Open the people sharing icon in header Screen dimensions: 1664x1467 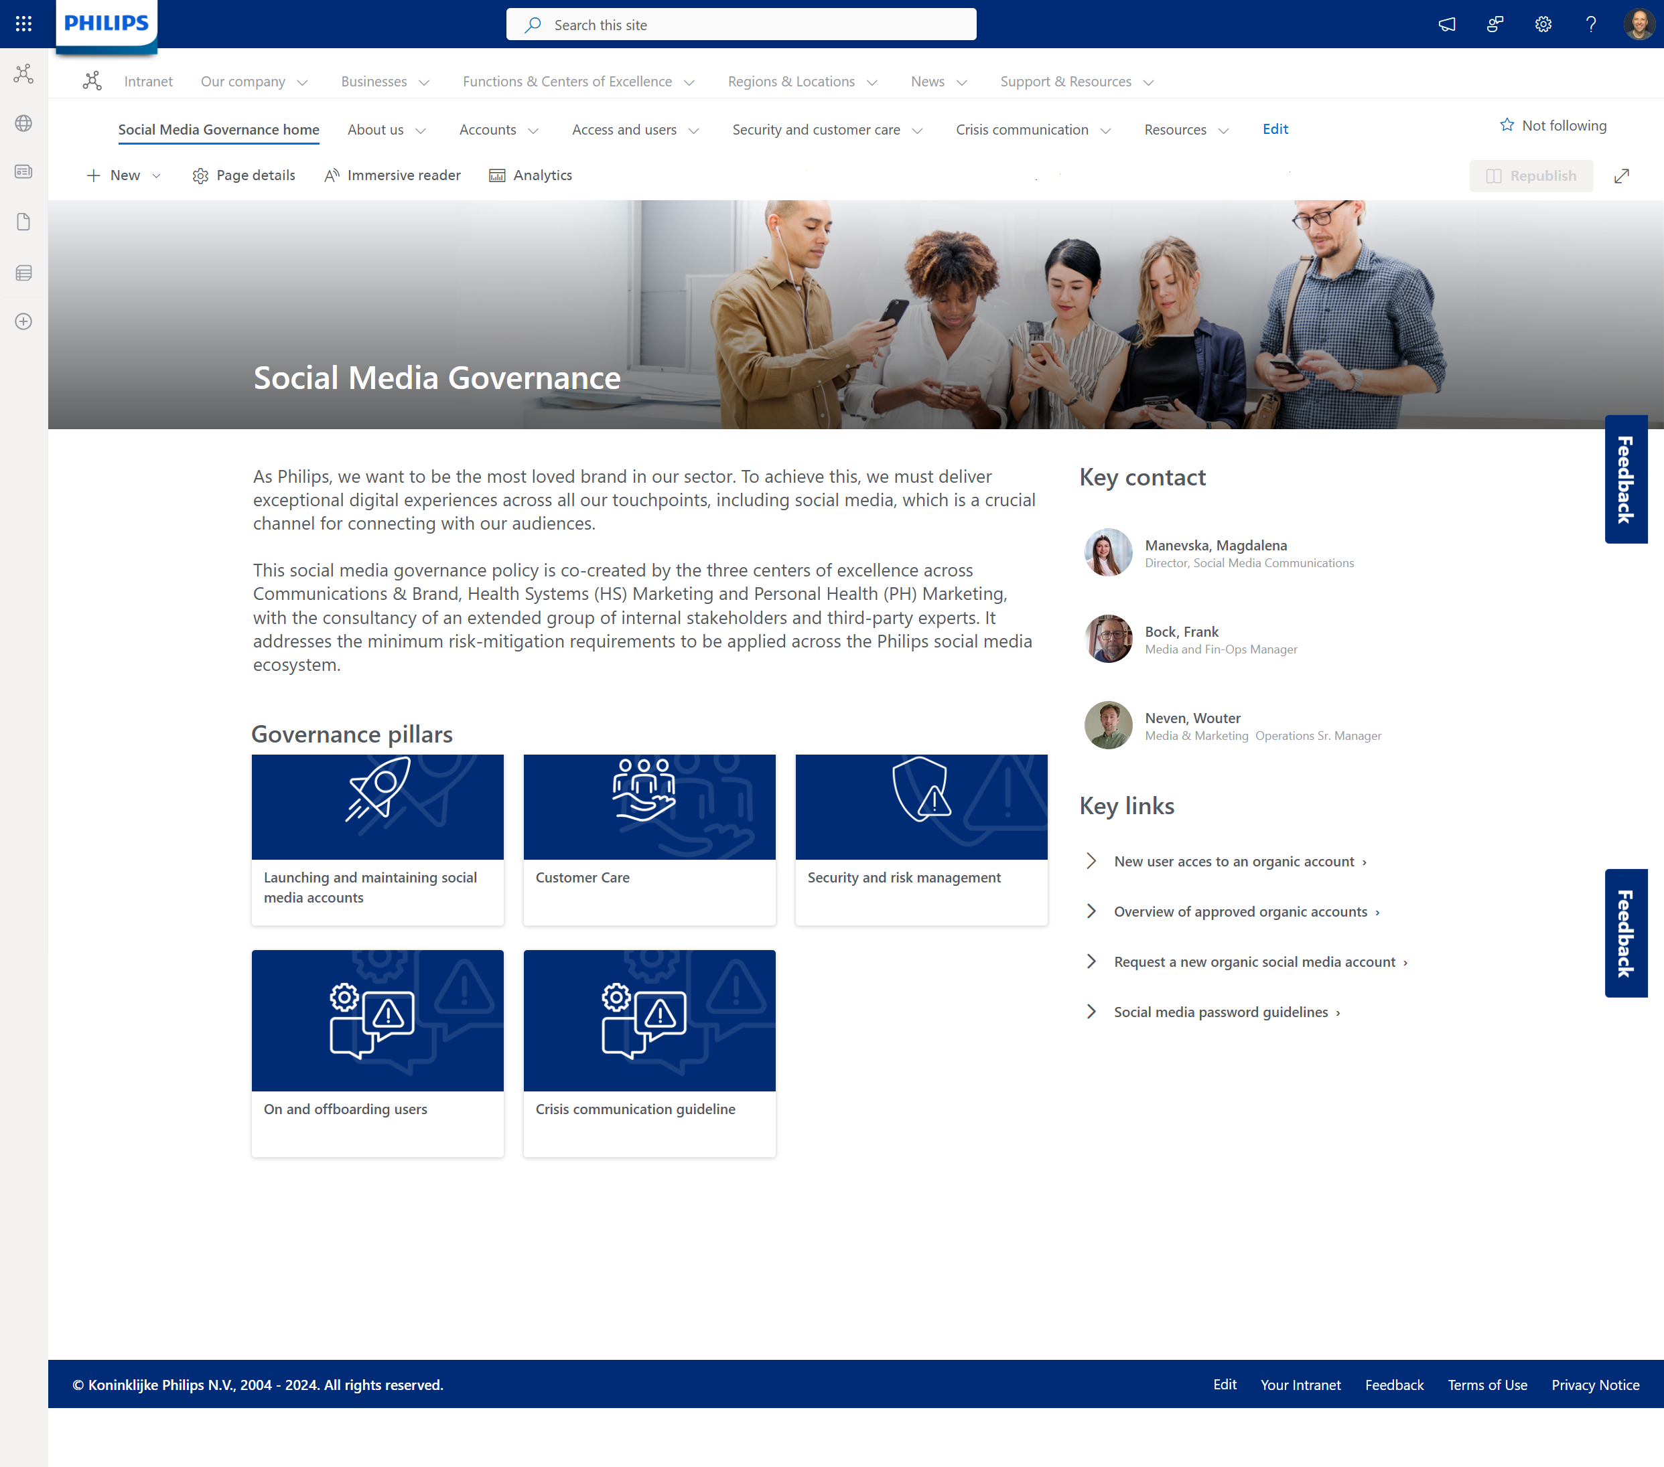click(x=1495, y=24)
